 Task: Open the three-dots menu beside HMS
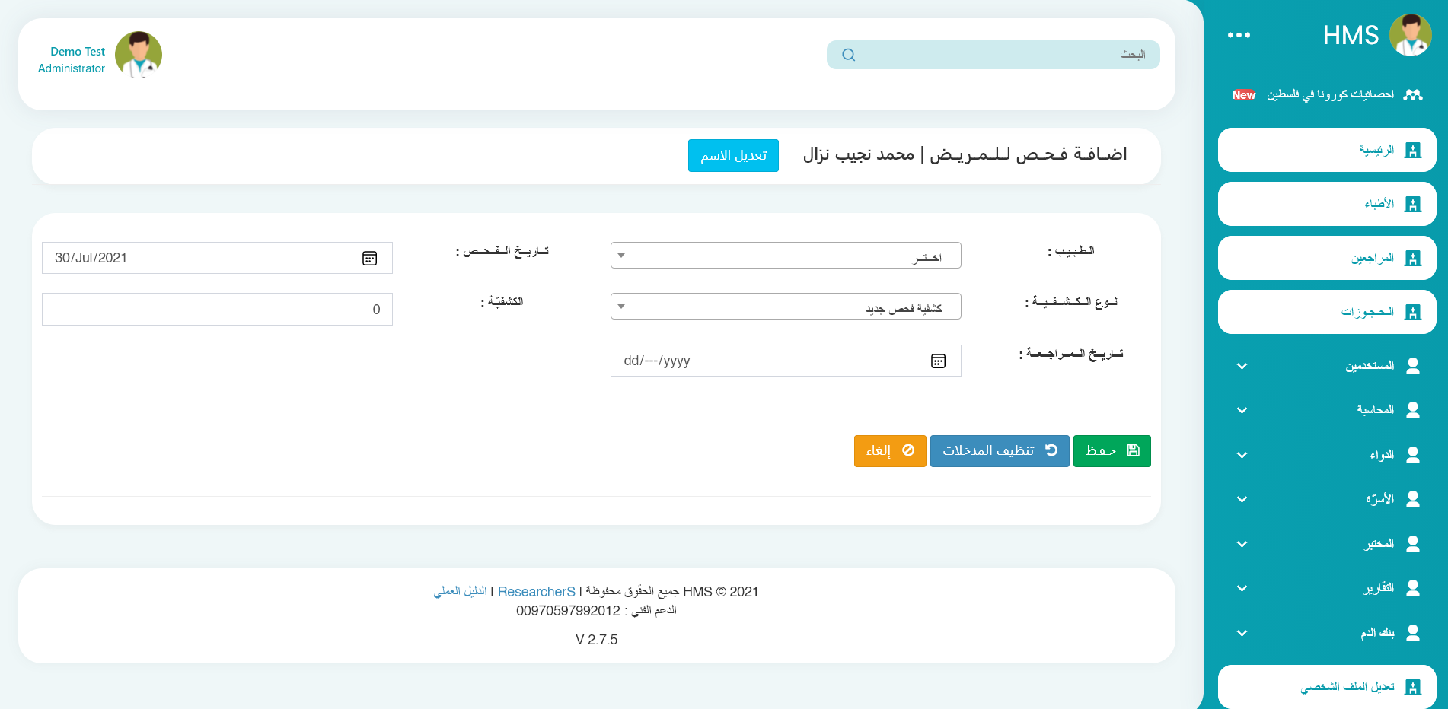click(1239, 35)
